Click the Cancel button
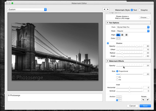 132,106
